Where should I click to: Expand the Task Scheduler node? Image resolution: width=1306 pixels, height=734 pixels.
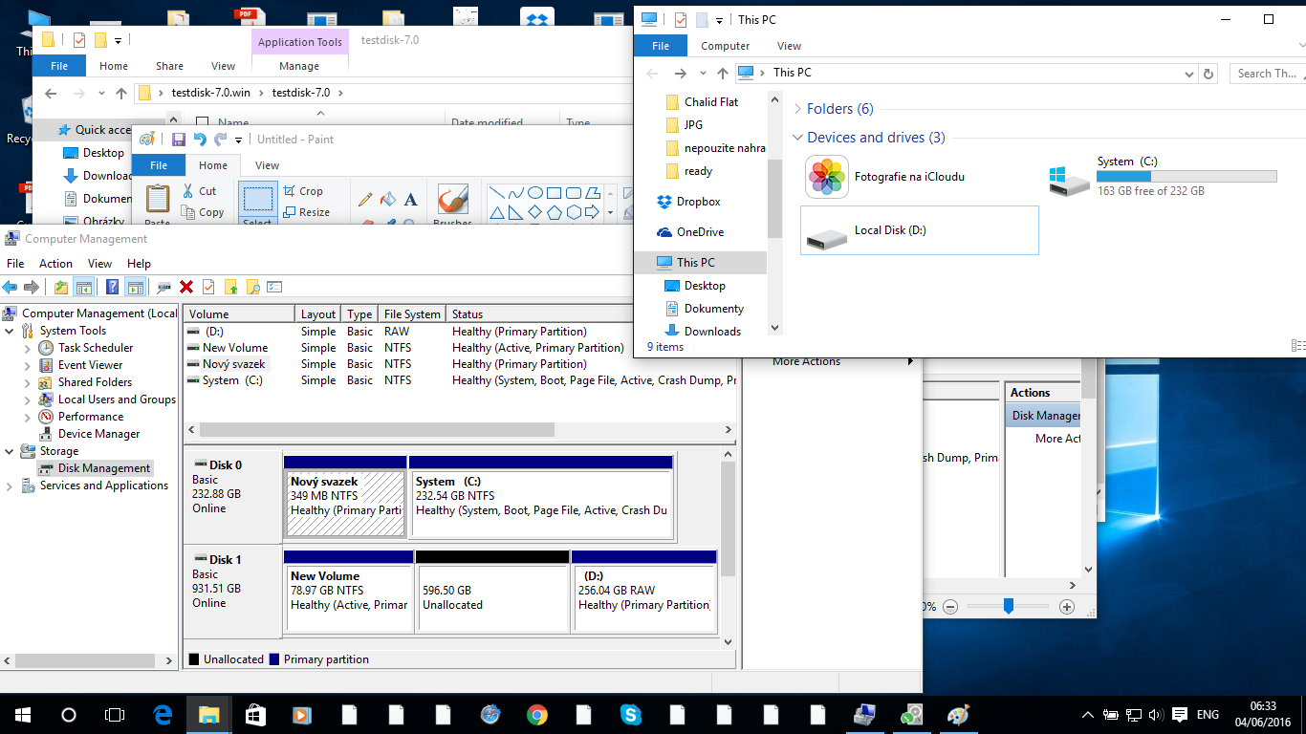[28, 348]
